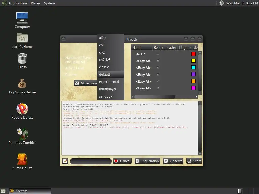Click the Start button icon
Image resolution: width=259 pixels, height=194 pixels.
(x=189, y=161)
